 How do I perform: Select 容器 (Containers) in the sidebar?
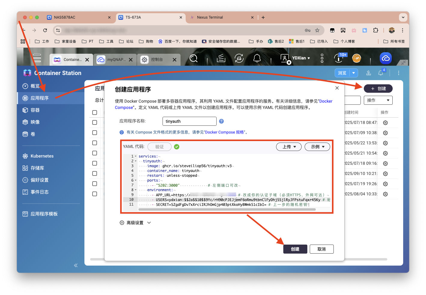click(x=35, y=110)
